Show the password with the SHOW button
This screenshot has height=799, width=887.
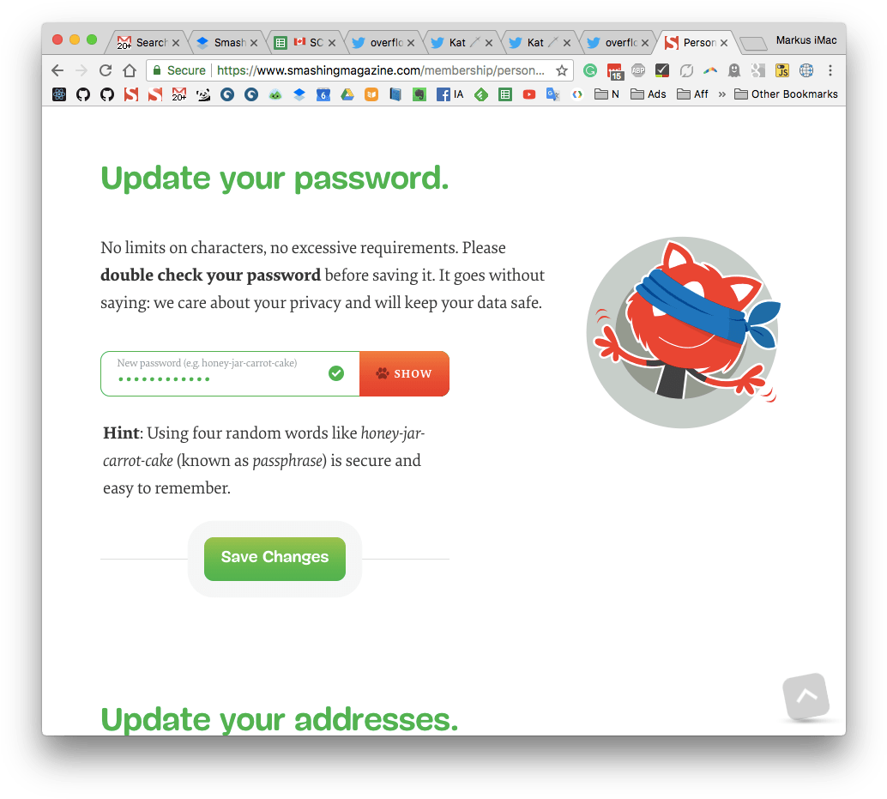click(x=404, y=373)
